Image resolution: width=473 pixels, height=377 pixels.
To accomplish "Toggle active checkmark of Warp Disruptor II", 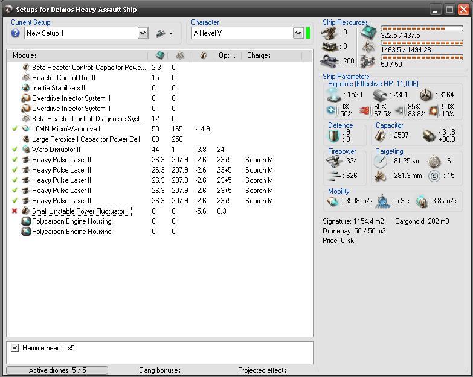I will (14, 150).
